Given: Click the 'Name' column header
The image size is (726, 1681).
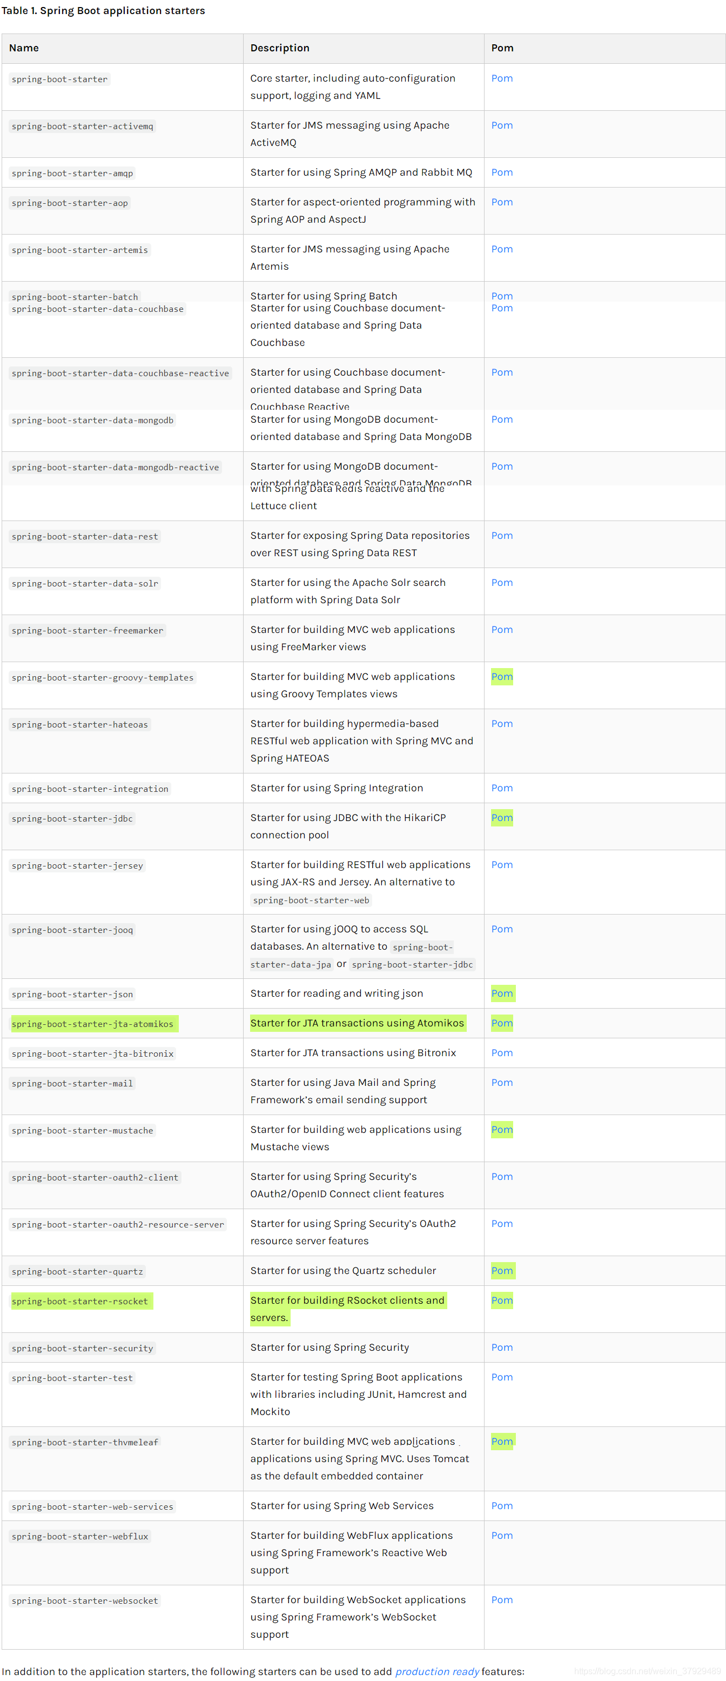Looking at the screenshot, I should tap(23, 48).
